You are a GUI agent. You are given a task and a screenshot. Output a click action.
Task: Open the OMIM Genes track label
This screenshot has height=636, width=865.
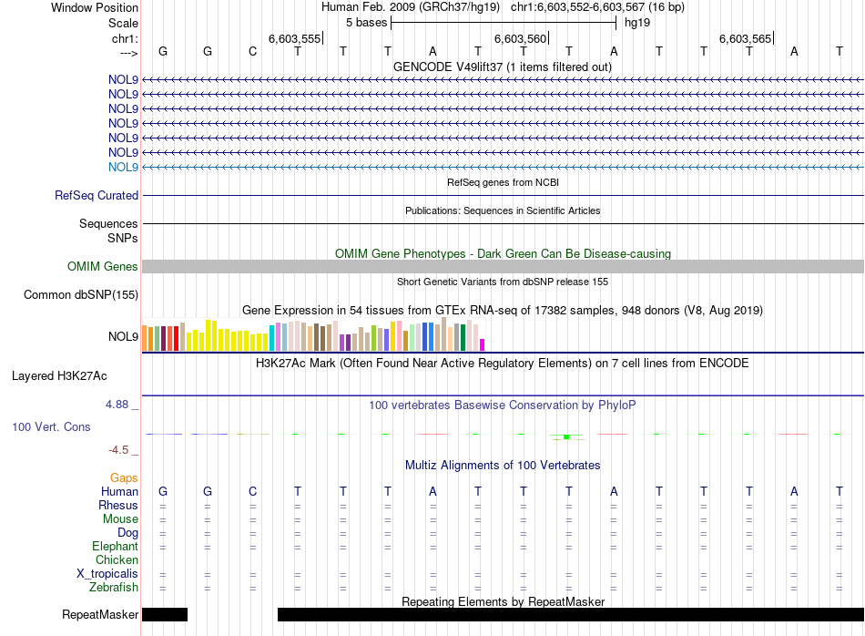103,267
